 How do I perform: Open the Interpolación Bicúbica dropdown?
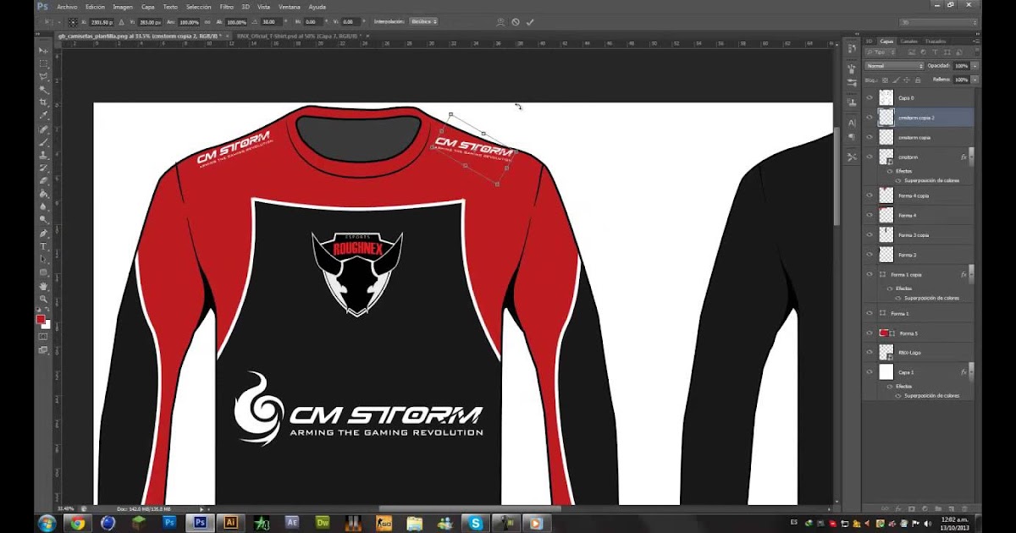[x=423, y=21]
